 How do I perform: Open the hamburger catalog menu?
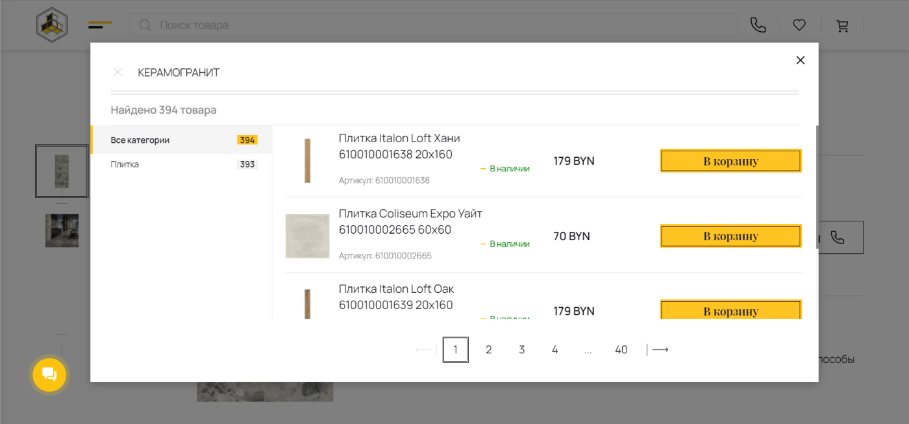[x=100, y=25]
